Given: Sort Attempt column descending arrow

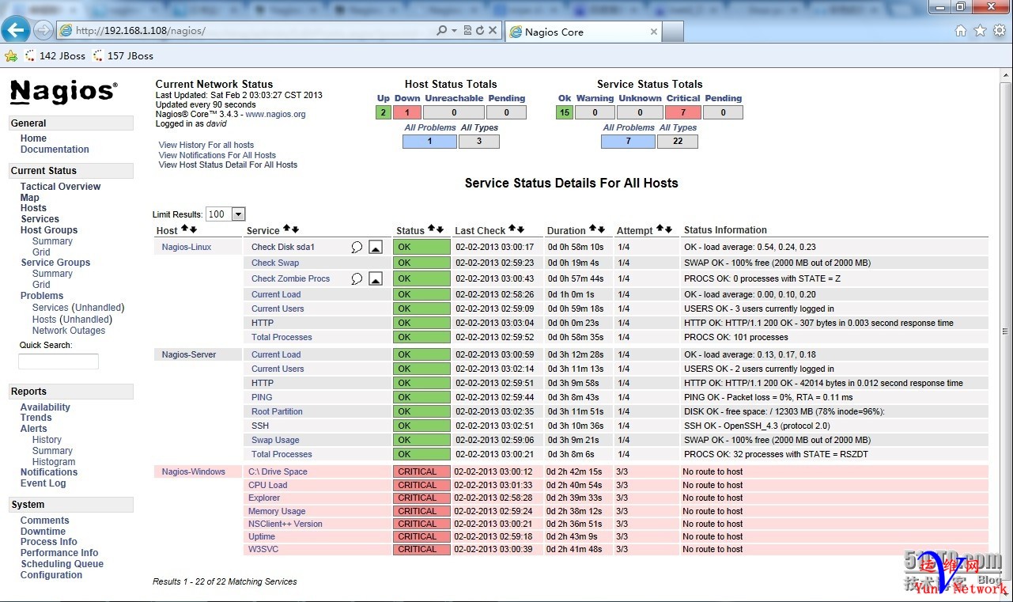Looking at the screenshot, I should pyautogui.click(x=668, y=229).
